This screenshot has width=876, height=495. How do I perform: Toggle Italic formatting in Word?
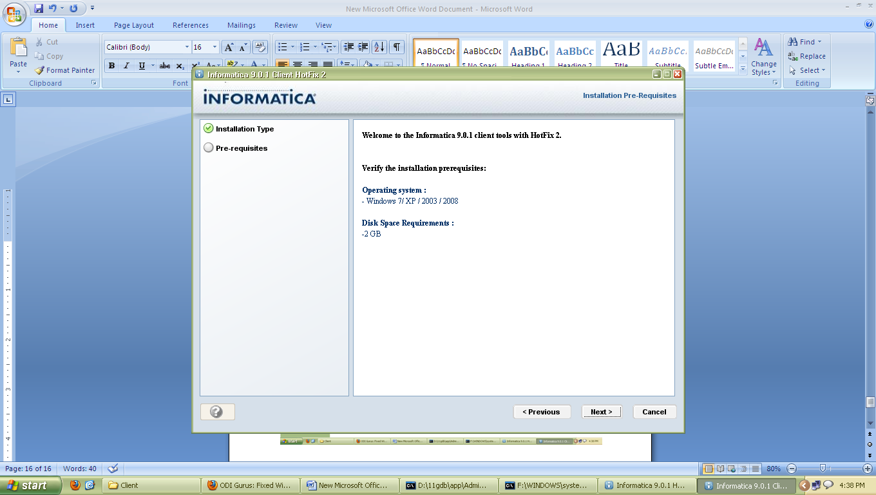[x=126, y=66]
